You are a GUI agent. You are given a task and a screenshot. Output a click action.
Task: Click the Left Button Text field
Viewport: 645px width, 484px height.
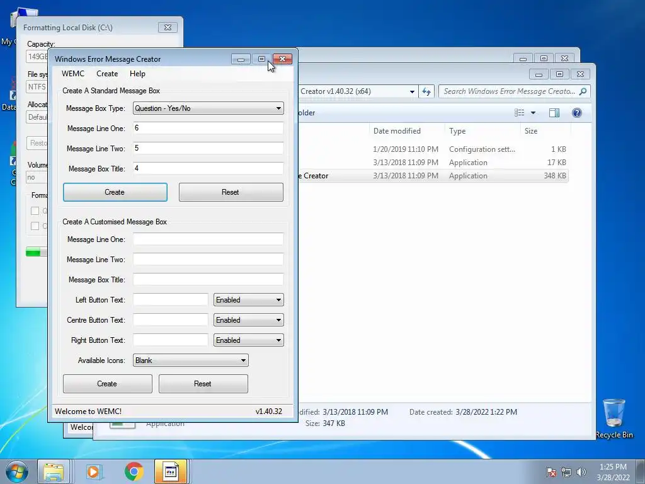pyautogui.click(x=170, y=299)
